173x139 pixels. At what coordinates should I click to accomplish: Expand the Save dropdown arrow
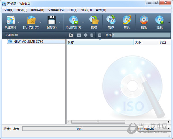(59, 22)
